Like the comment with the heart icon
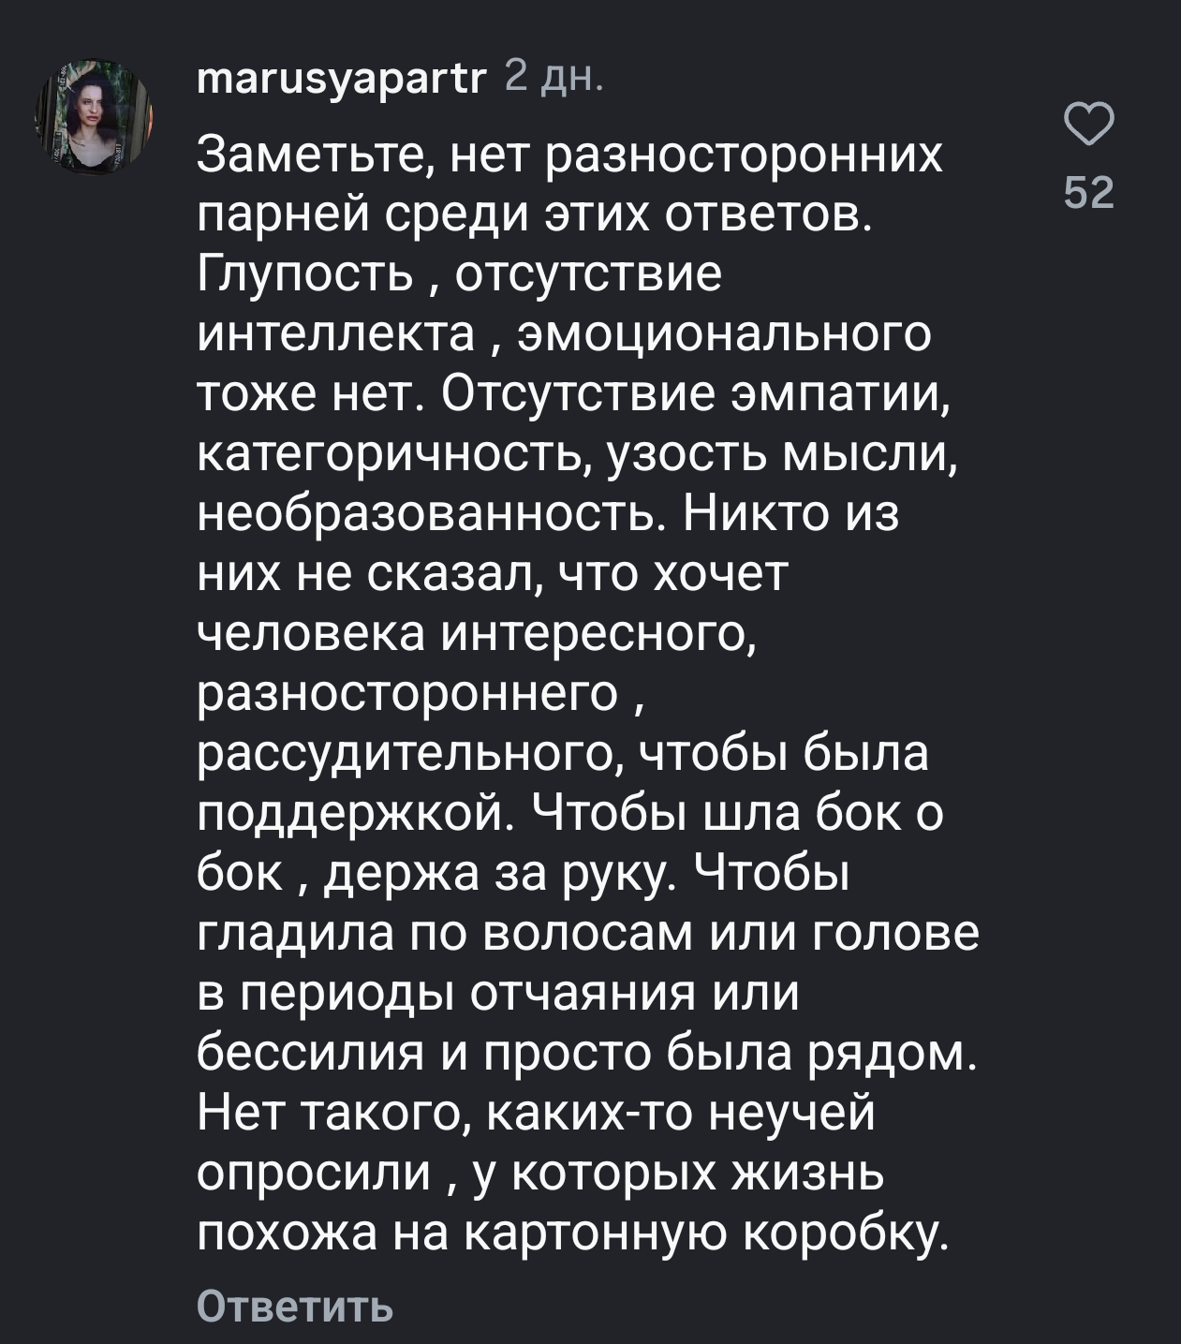This screenshot has height=1344, width=1181. point(1090,125)
